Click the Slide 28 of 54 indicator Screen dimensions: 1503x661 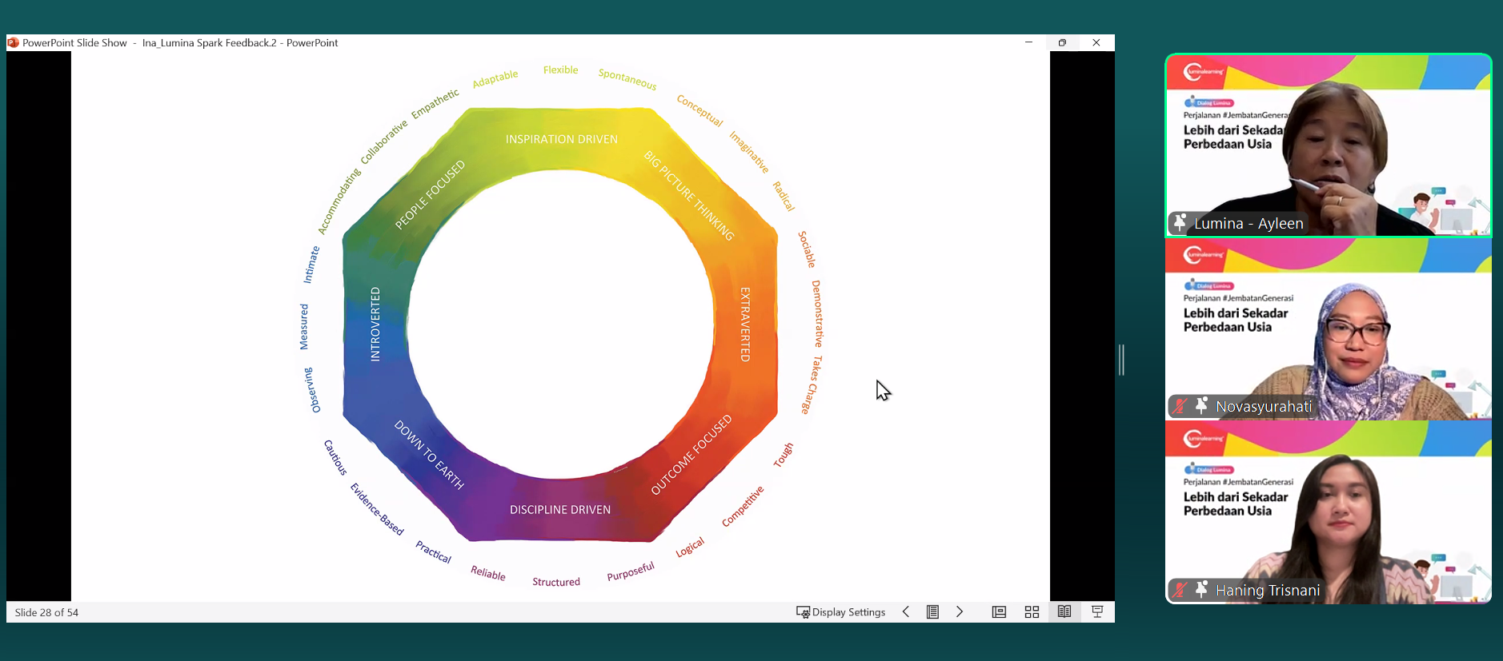coord(46,612)
